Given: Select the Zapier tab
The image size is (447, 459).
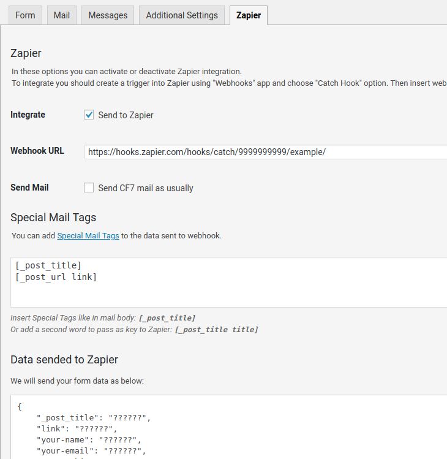Looking at the screenshot, I should (x=249, y=15).
